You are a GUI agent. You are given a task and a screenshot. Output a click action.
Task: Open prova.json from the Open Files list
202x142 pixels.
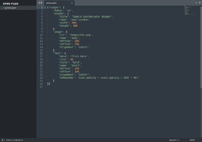coord(11,8)
